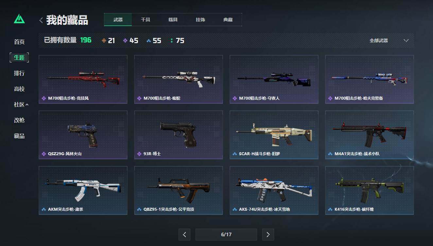Image resolution: width=433 pixels, height=246 pixels.
Task: Click the chevron next to 全部武器
Action: coord(406,41)
